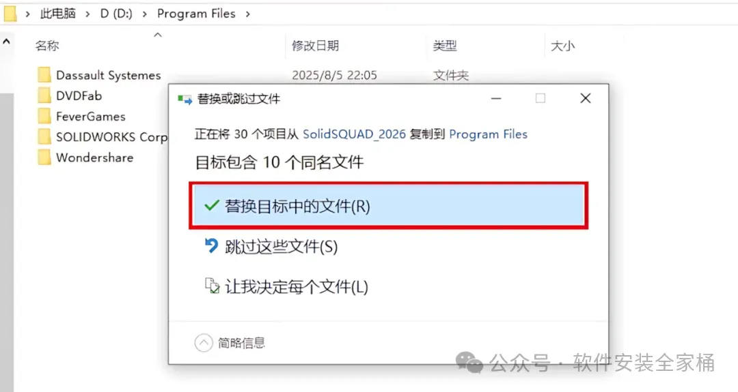The width and height of the screenshot is (738, 392).
Task: Expand the chevron after 此电脑 in path
Action: (87, 14)
